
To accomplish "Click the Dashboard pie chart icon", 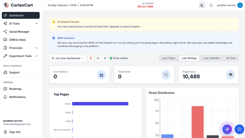I will click(x=5, y=15).
